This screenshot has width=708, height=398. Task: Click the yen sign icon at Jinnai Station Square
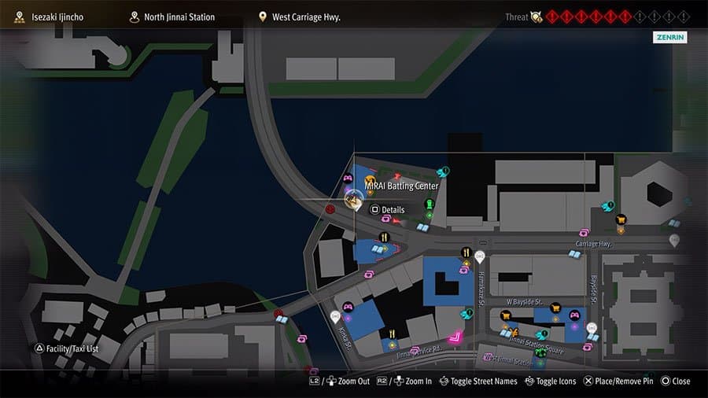(514, 333)
